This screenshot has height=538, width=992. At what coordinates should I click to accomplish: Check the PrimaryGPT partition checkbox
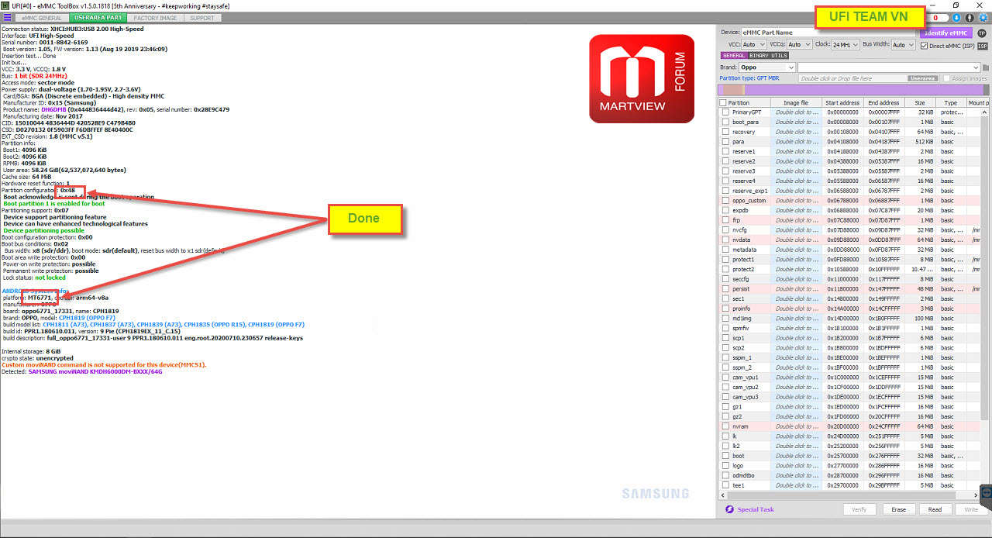click(725, 112)
